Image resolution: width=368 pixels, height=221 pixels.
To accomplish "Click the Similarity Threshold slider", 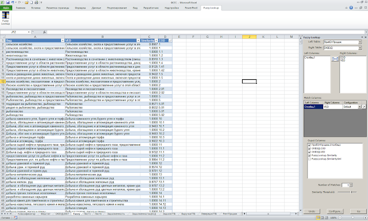I will tap(347, 192).
